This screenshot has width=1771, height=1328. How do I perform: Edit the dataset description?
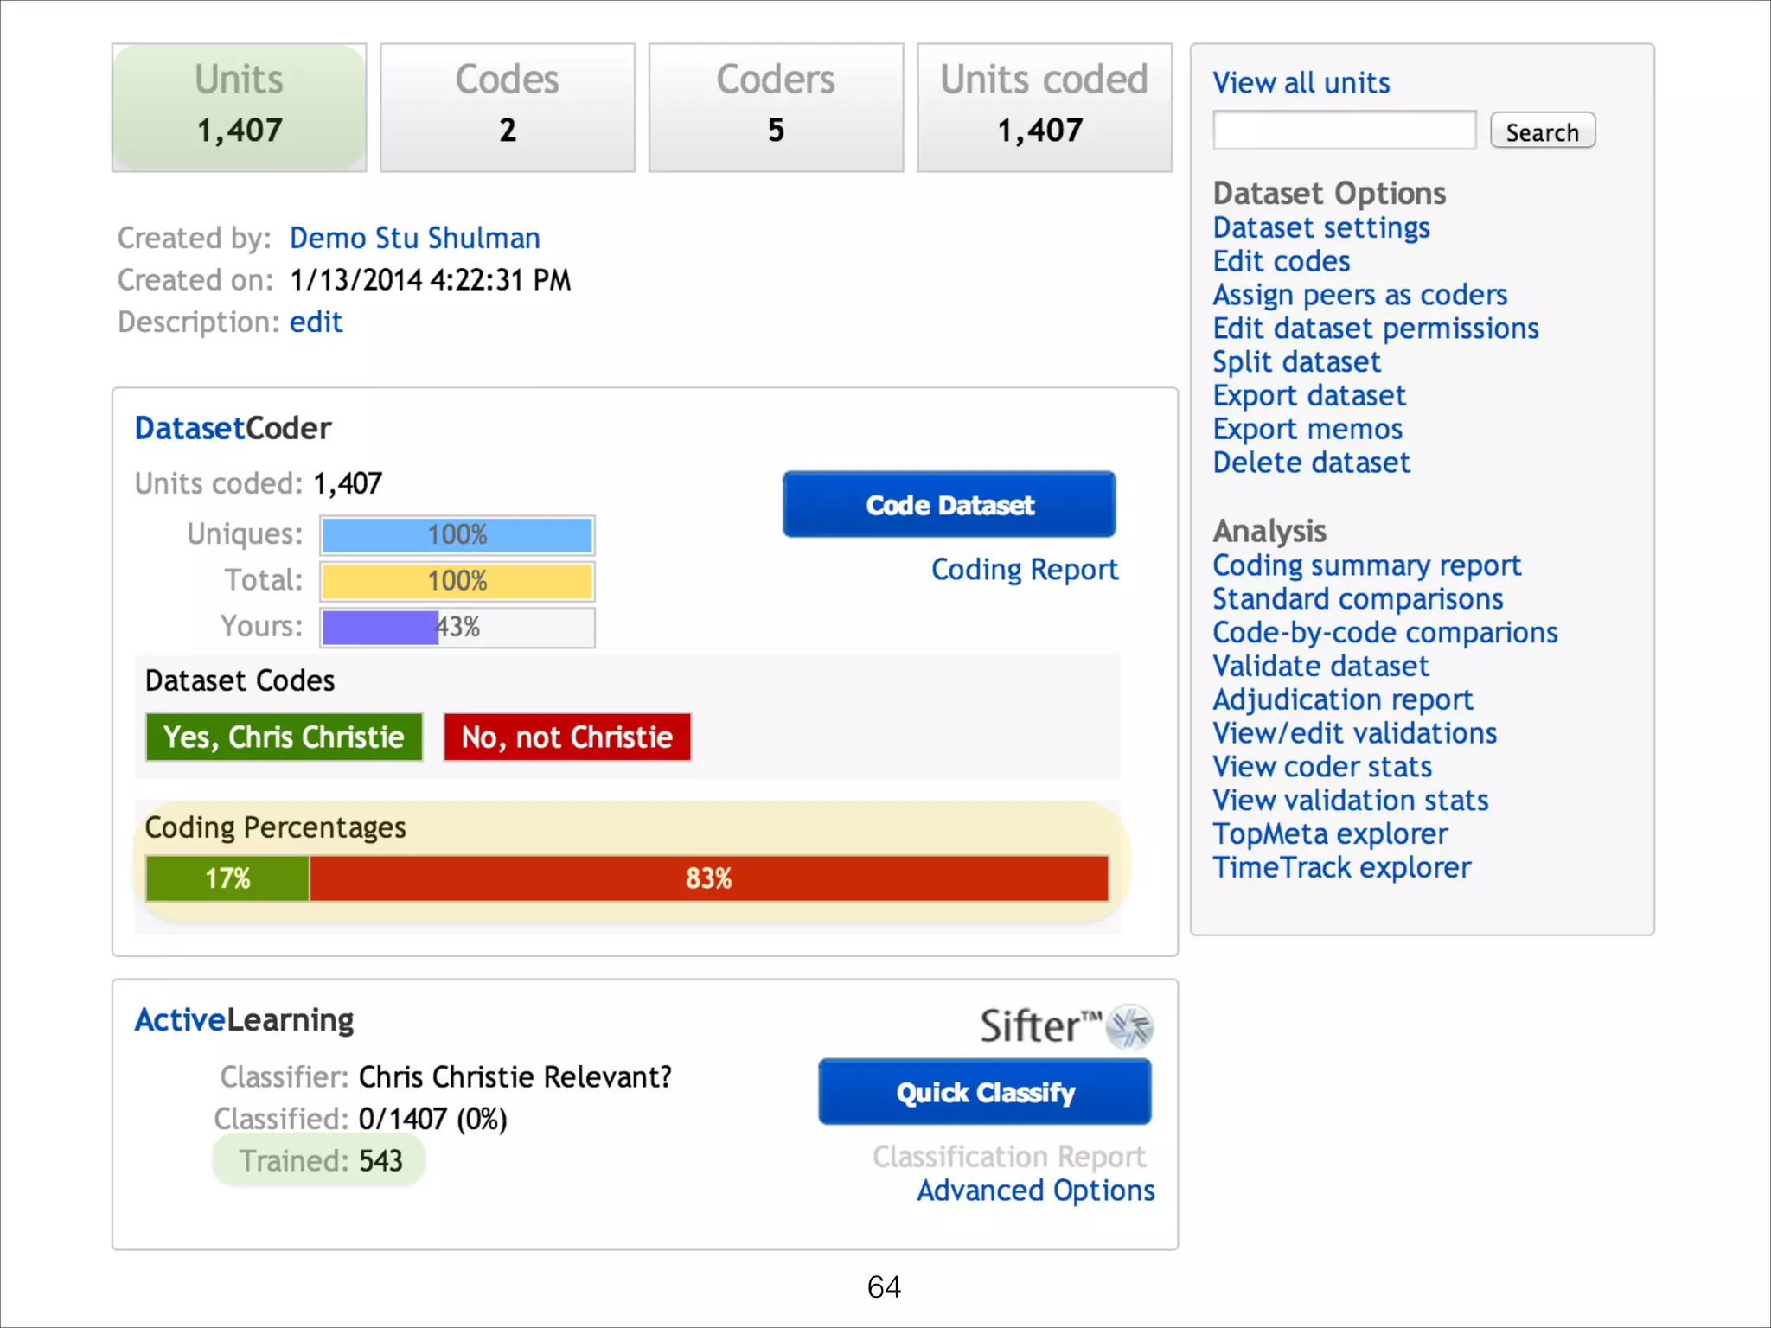[316, 322]
